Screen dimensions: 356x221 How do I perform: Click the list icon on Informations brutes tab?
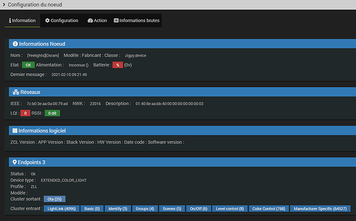point(116,21)
